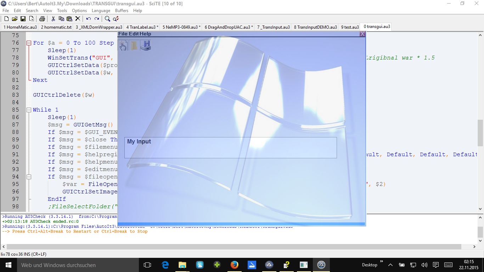Viewport: 484px width, 272px height.
Task: Save the script with the floppy disk icon
Action: point(23,19)
